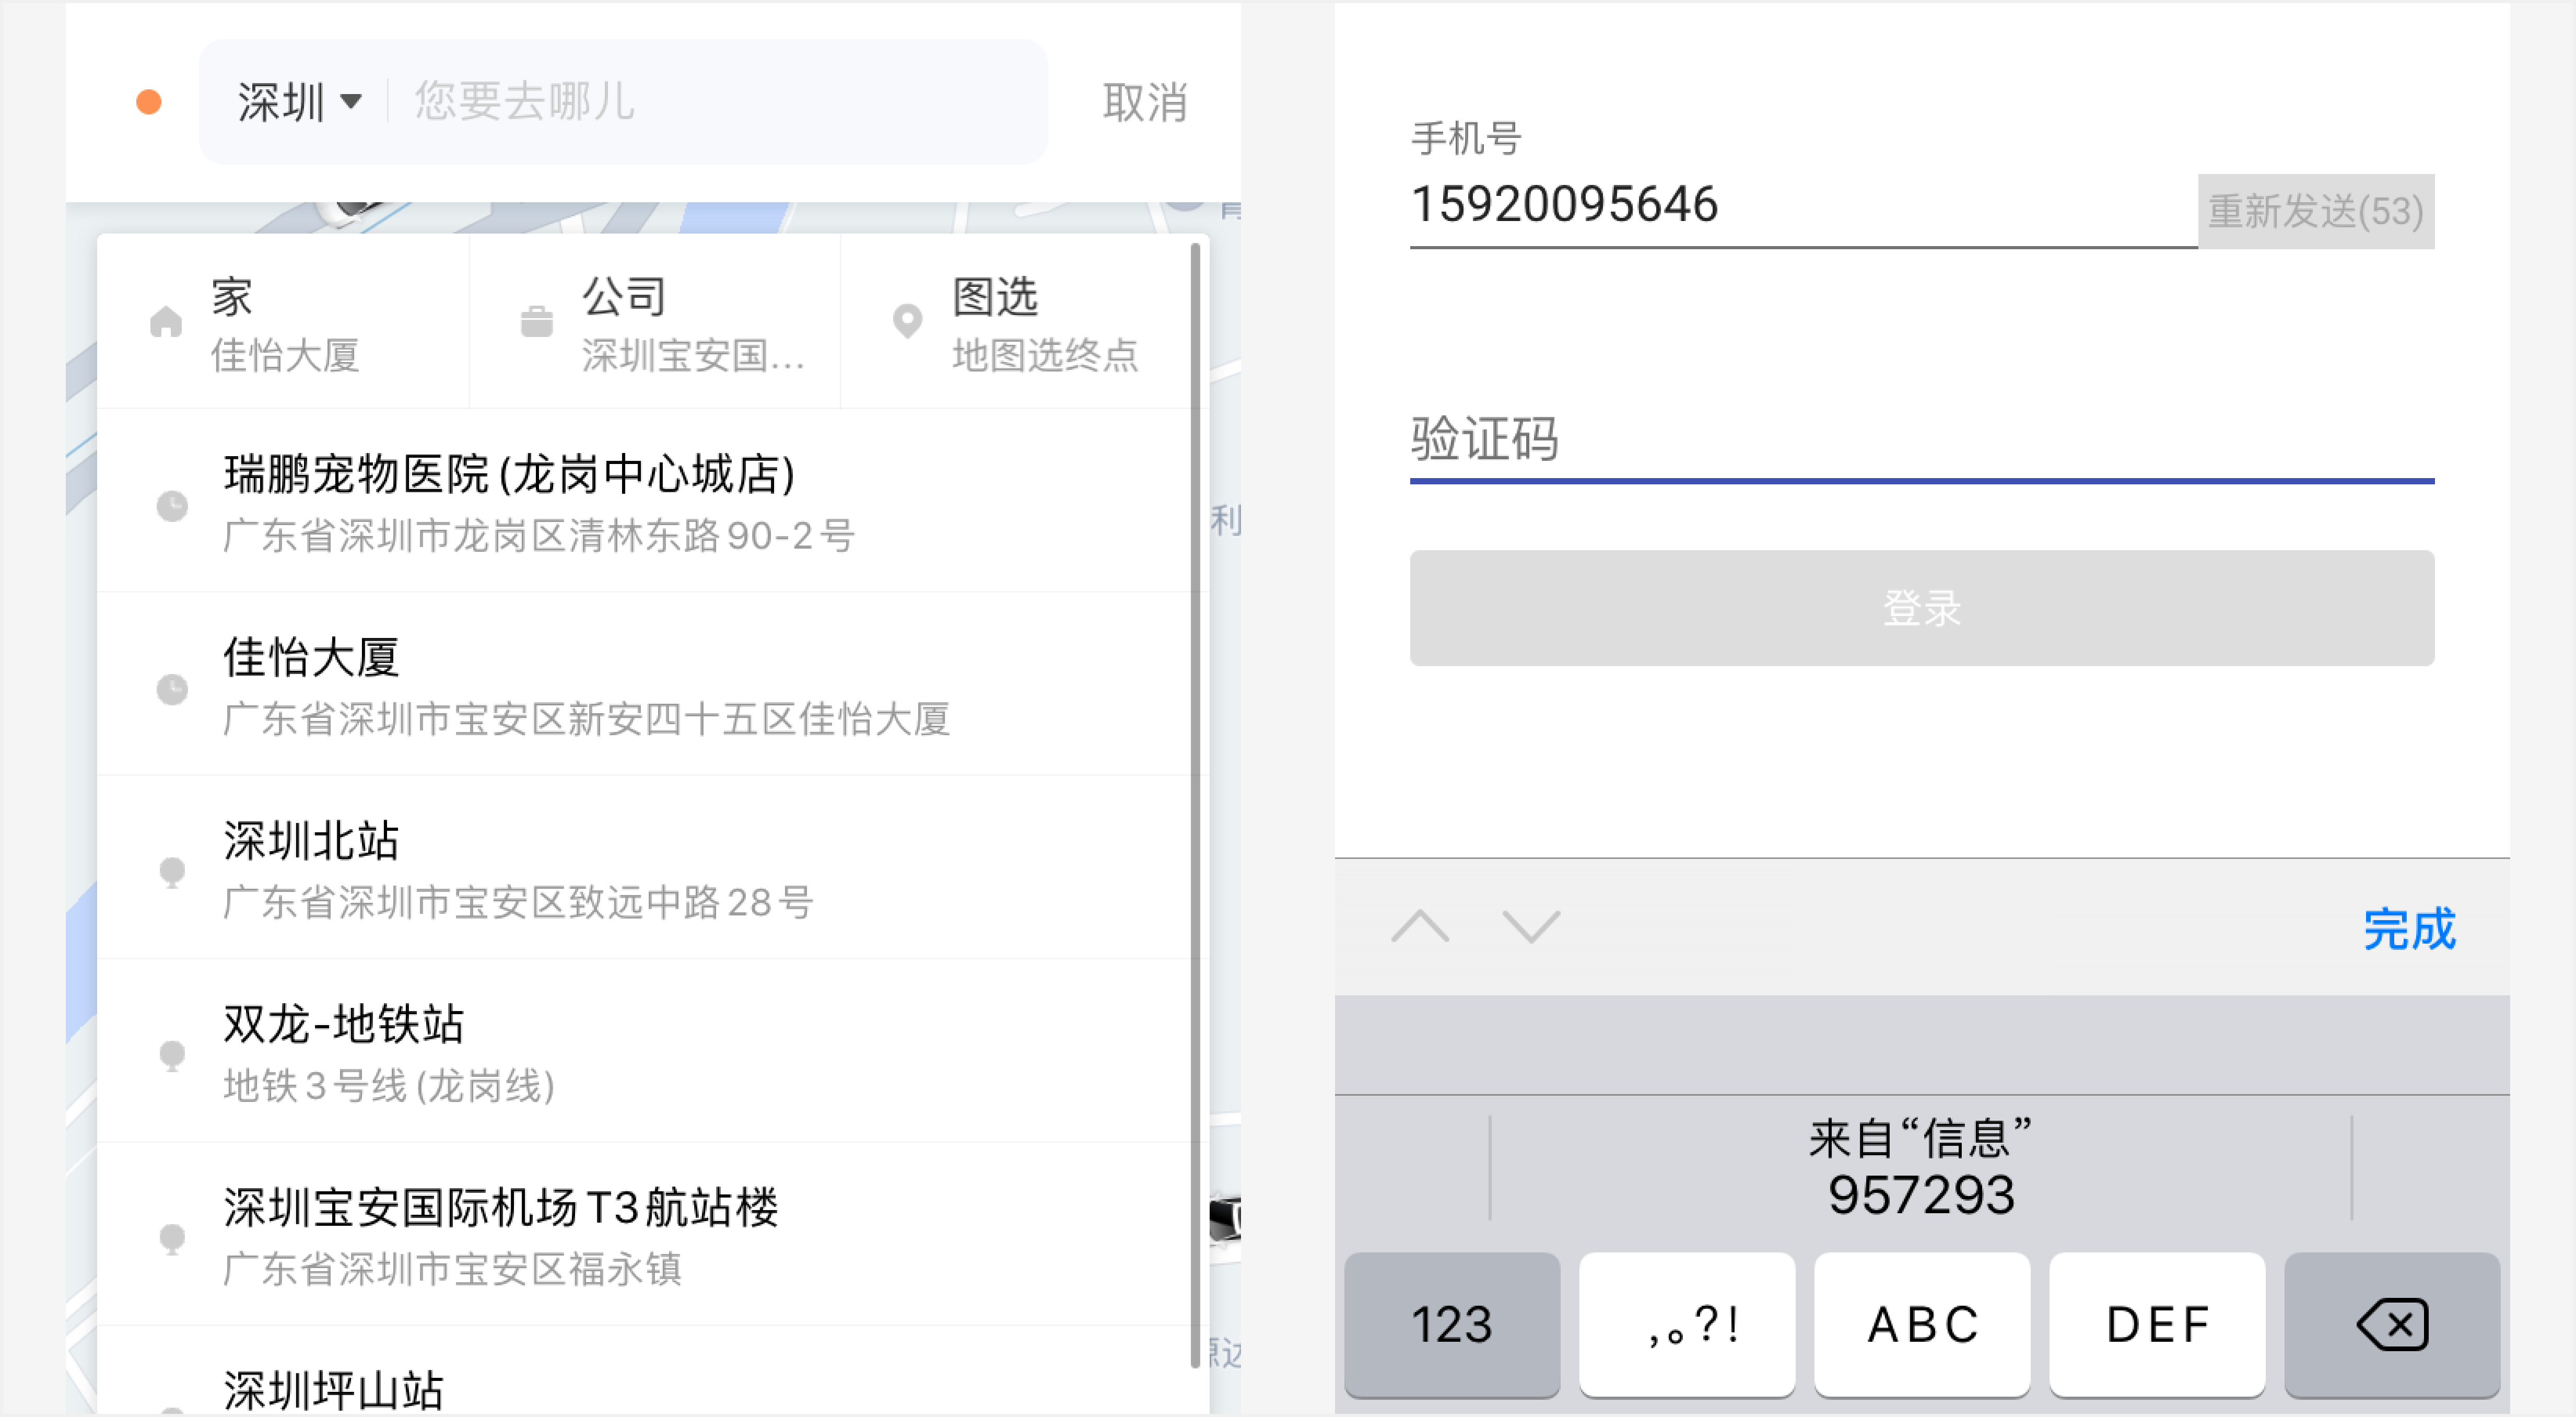Click the briefcase icon for 公司
Image resolution: width=2576 pixels, height=1417 pixels.
pos(536,322)
